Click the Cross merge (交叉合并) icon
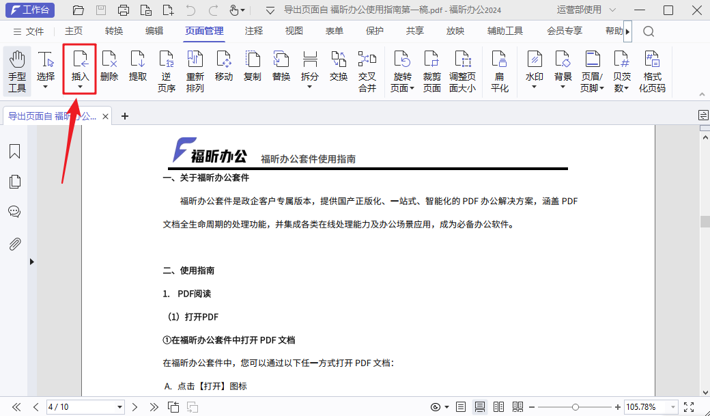This screenshot has height=416, width=710. 367,71
